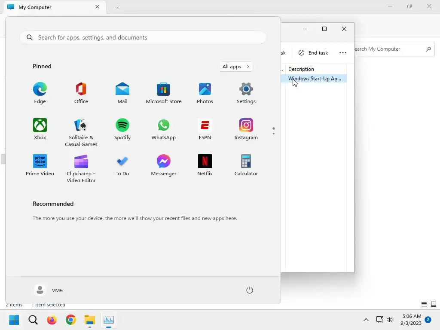Launch Spotify from Start menu
The image size is (440, 330).
(122, 129)
